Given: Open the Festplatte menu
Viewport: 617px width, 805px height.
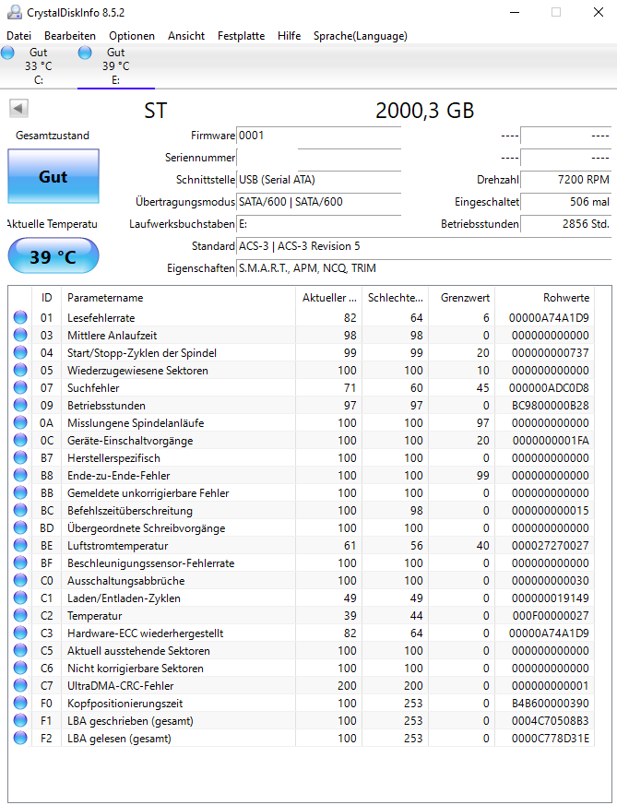Looking at the screenshot, I should point(241,36).
